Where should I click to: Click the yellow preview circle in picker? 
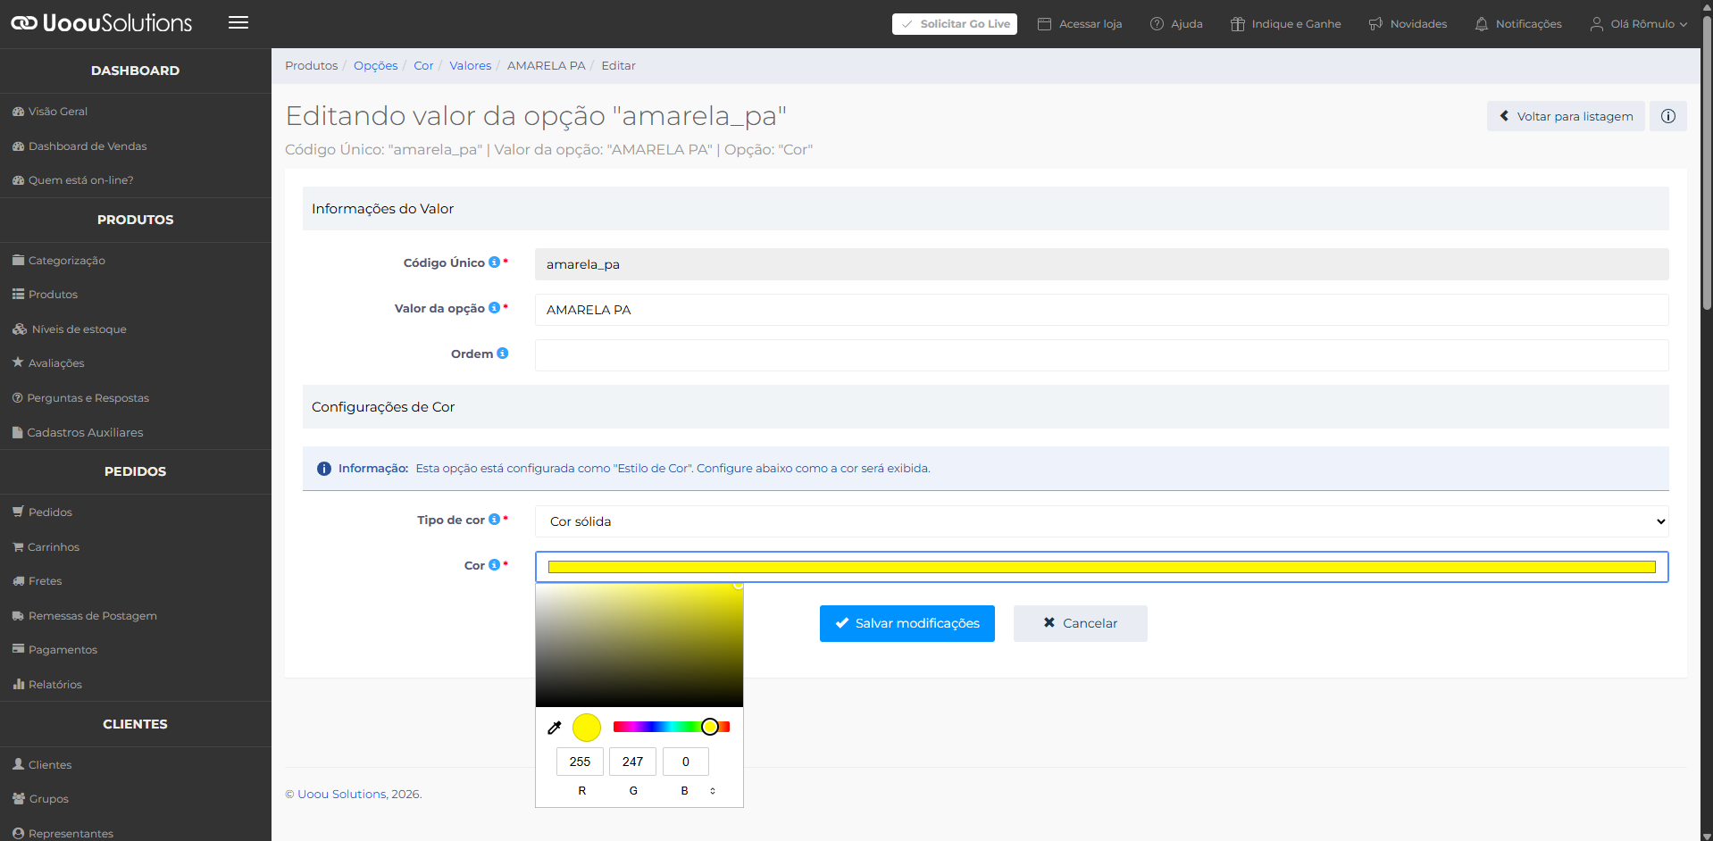click(x=587, y=728)
